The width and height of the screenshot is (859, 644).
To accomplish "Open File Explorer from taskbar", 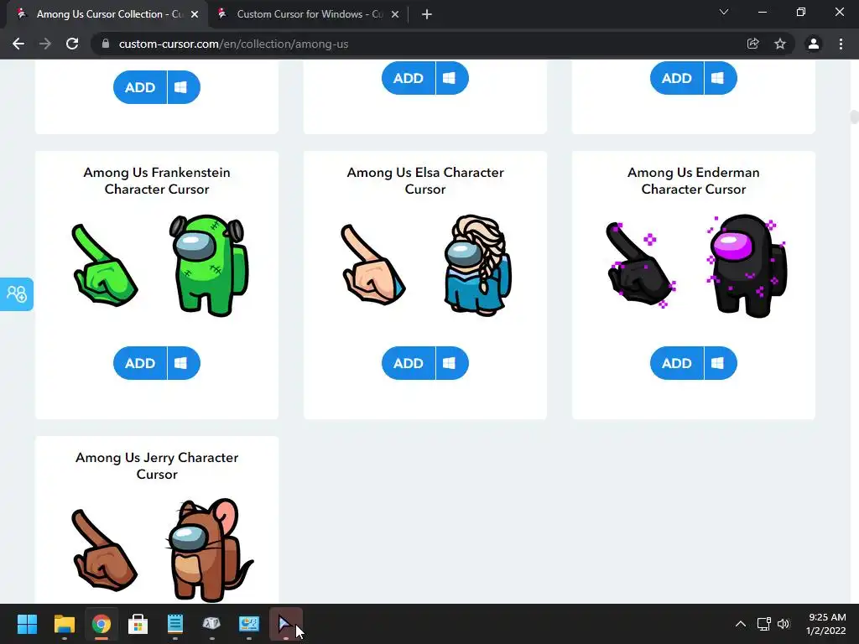I will [64, 624].
